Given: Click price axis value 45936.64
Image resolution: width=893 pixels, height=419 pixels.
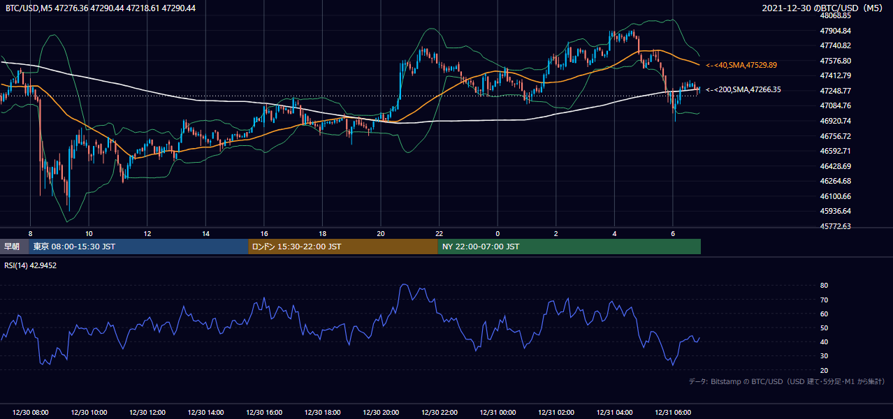Looking at the screenshot, I should point(836,211).
